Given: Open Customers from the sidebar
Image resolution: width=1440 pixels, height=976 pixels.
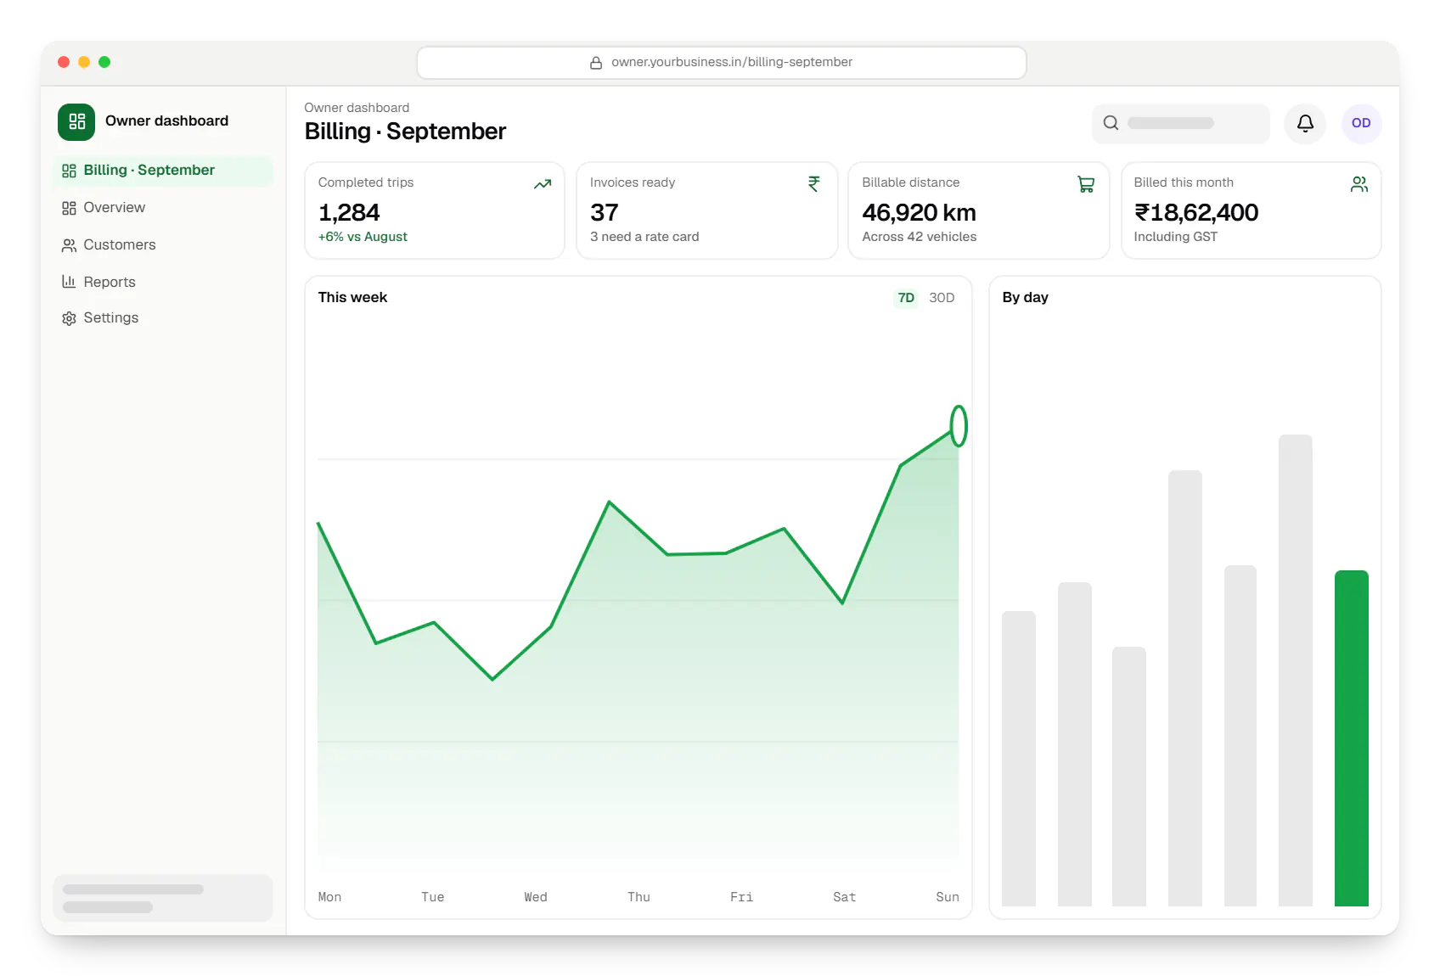Looking at the screenshot, I should point(163,245).
